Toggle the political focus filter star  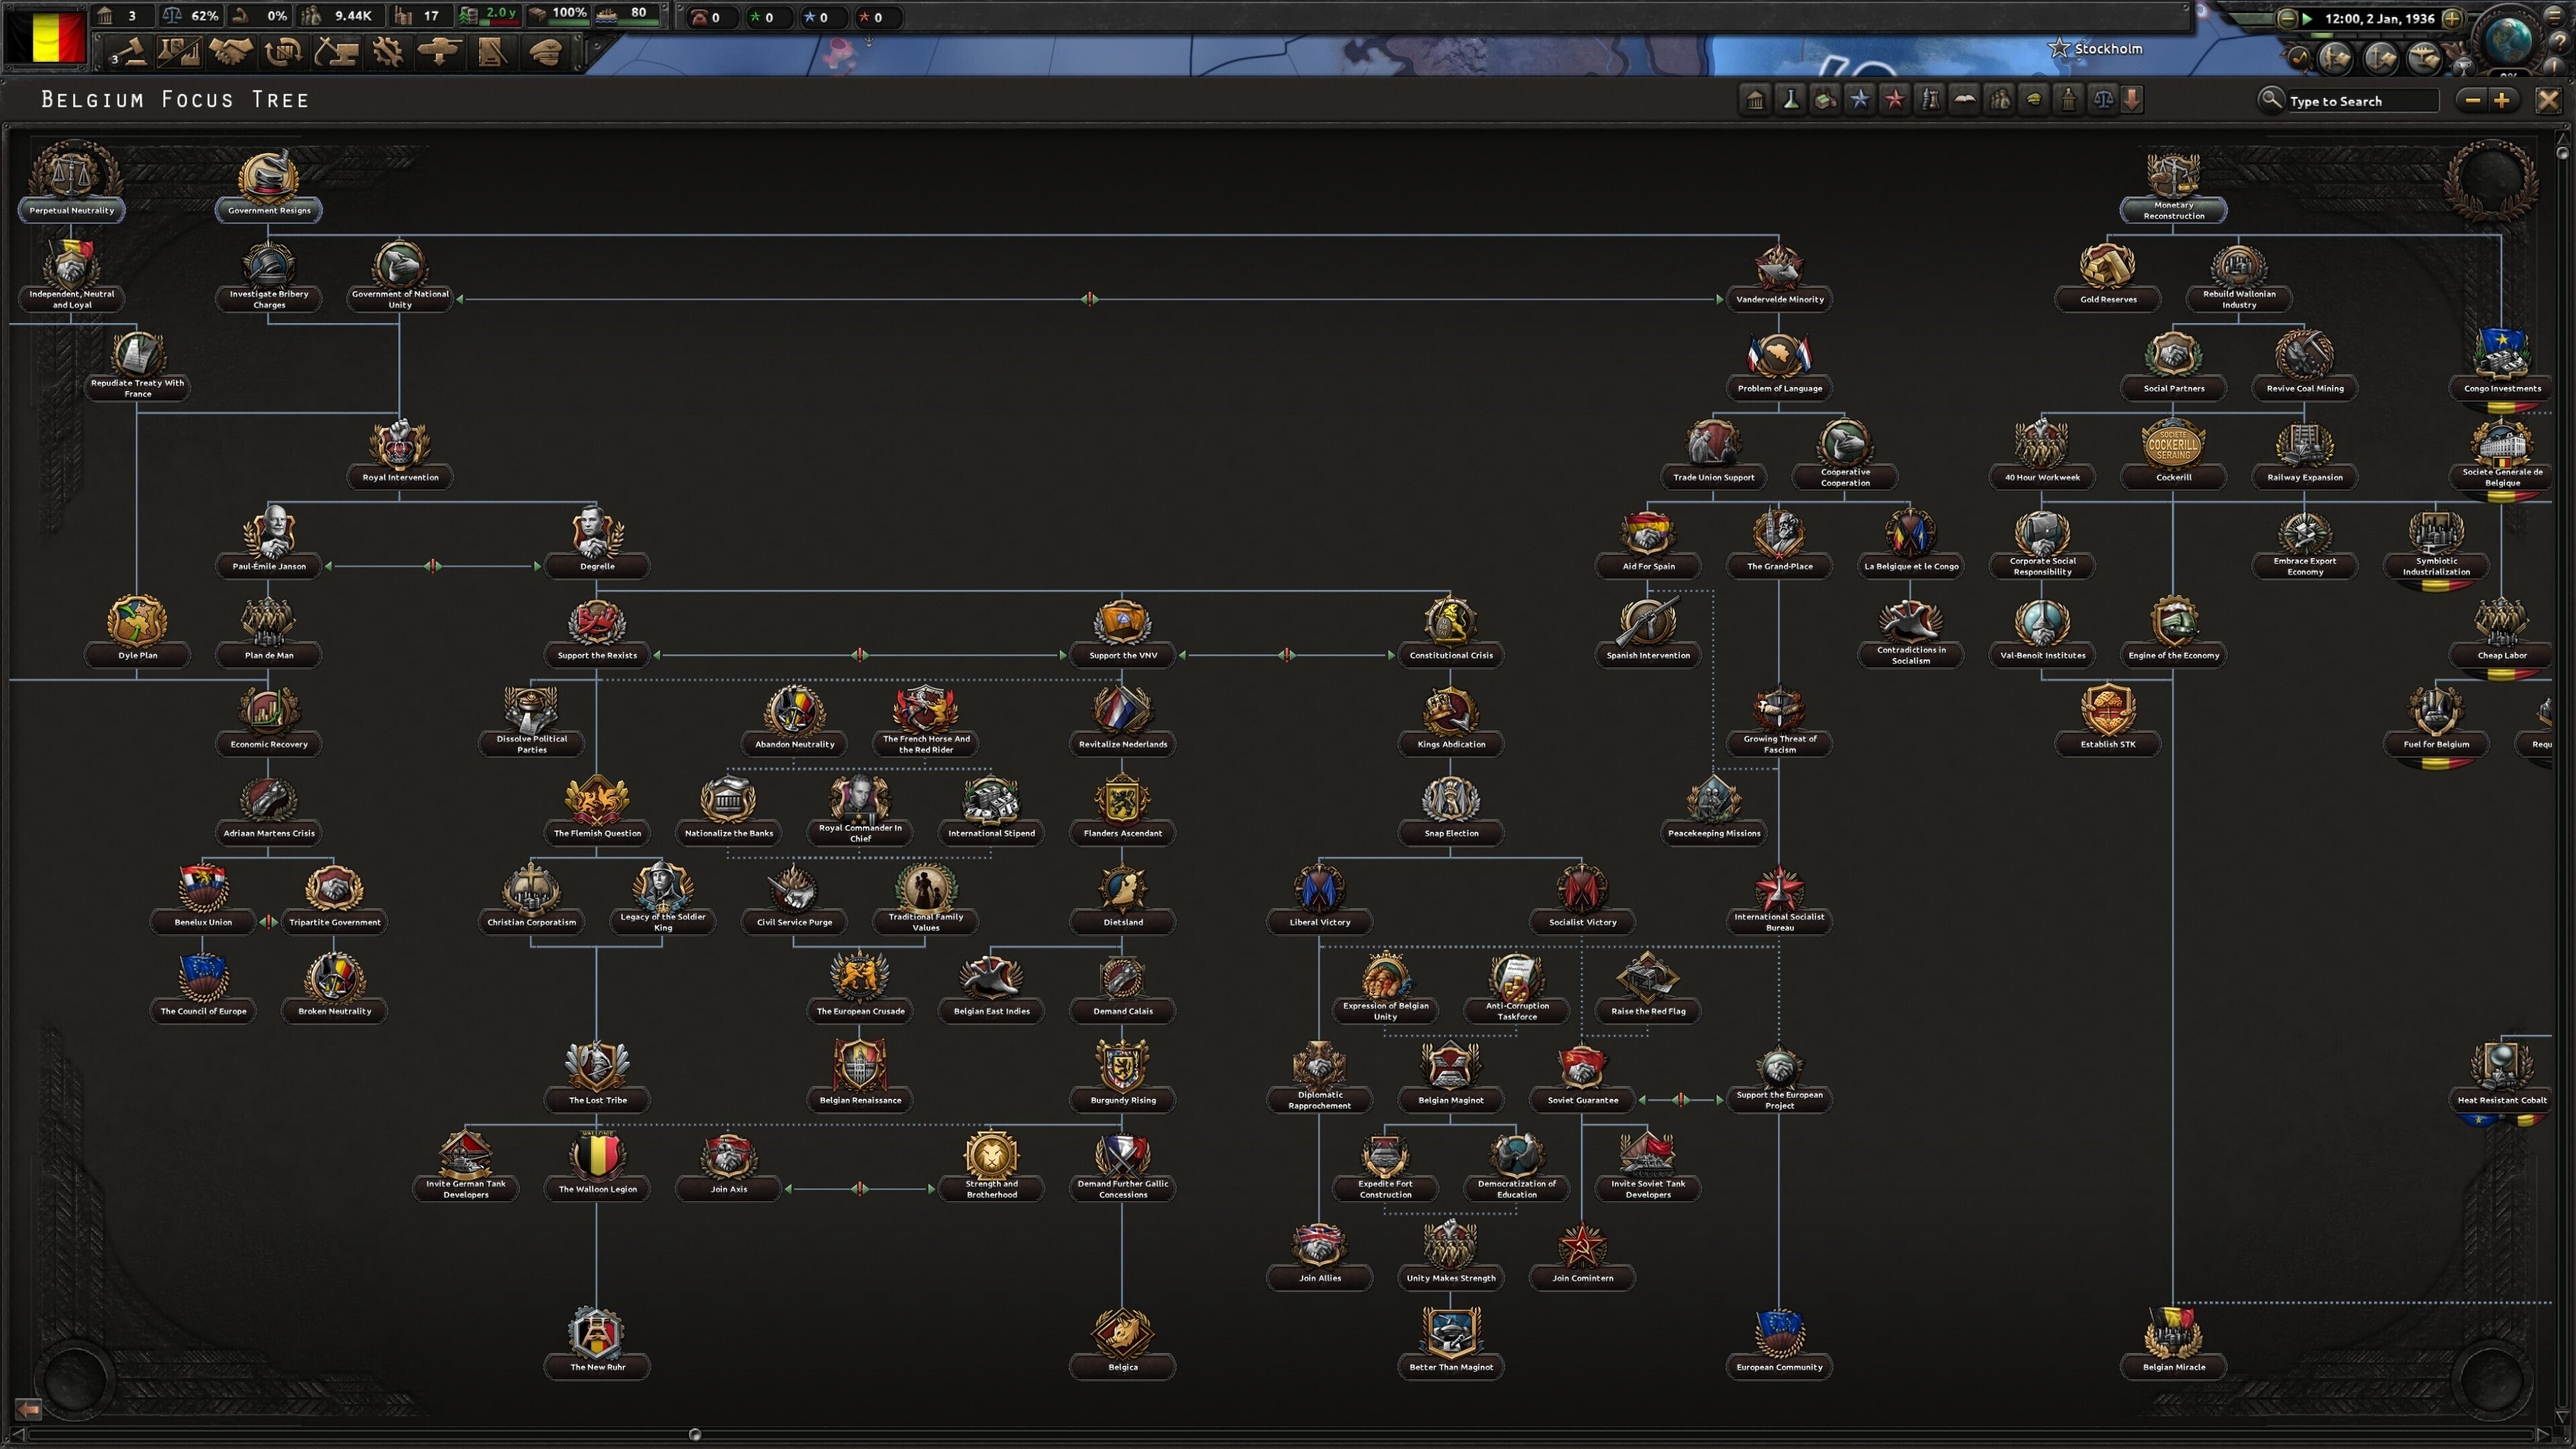click(1861, 100)
